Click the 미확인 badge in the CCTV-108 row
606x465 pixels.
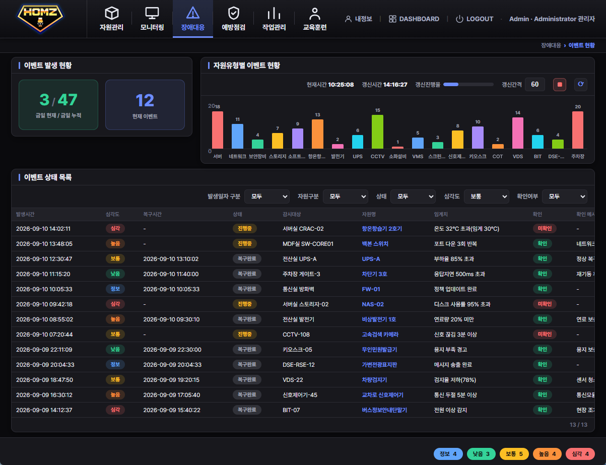(545, 335)
